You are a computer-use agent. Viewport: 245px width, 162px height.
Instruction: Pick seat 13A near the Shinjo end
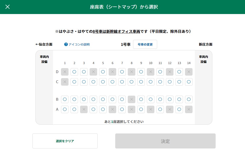coord(179,109)
